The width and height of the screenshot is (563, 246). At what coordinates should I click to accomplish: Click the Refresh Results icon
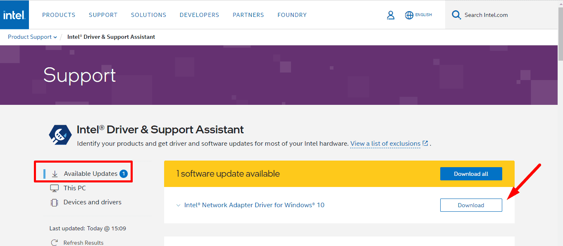point(54,243)
